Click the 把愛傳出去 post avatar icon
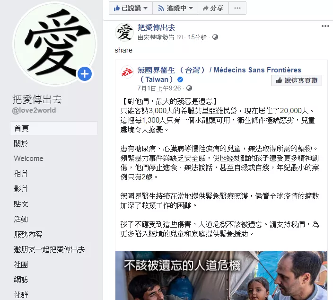This screenshot has width=333, height=300. 124,32
